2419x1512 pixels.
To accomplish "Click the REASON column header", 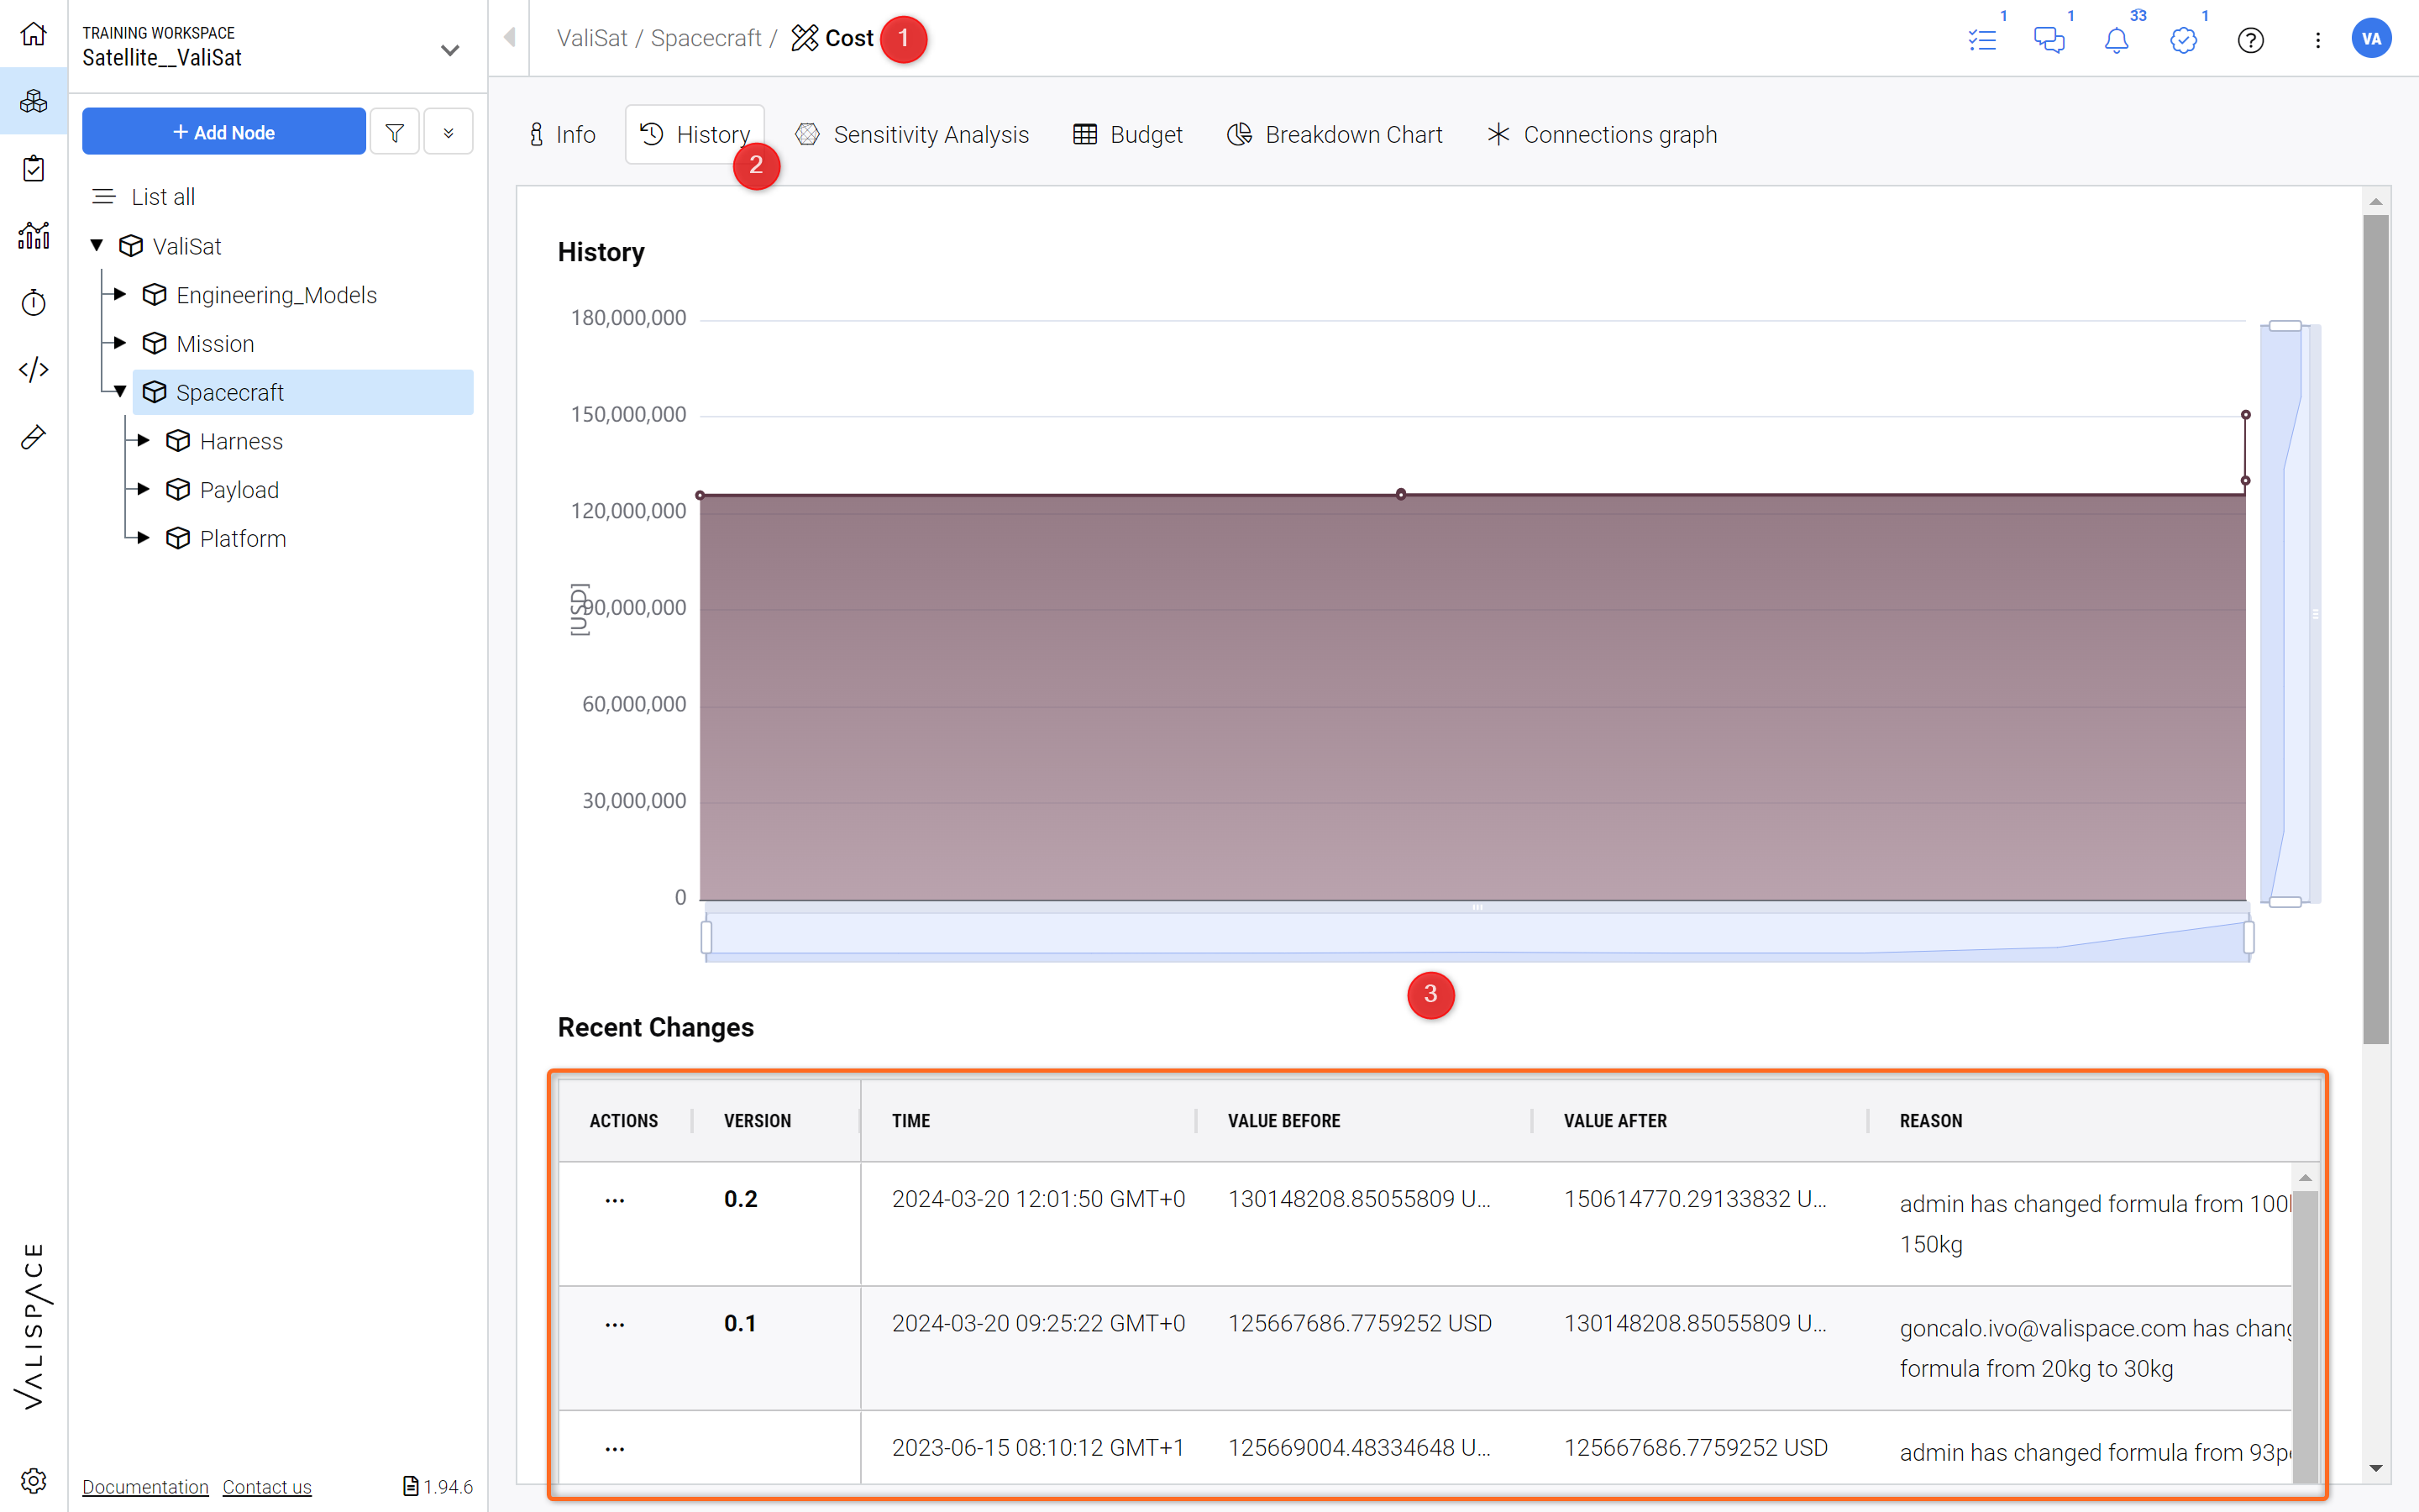I will pyautogui.click(x=1930, y=1121).
